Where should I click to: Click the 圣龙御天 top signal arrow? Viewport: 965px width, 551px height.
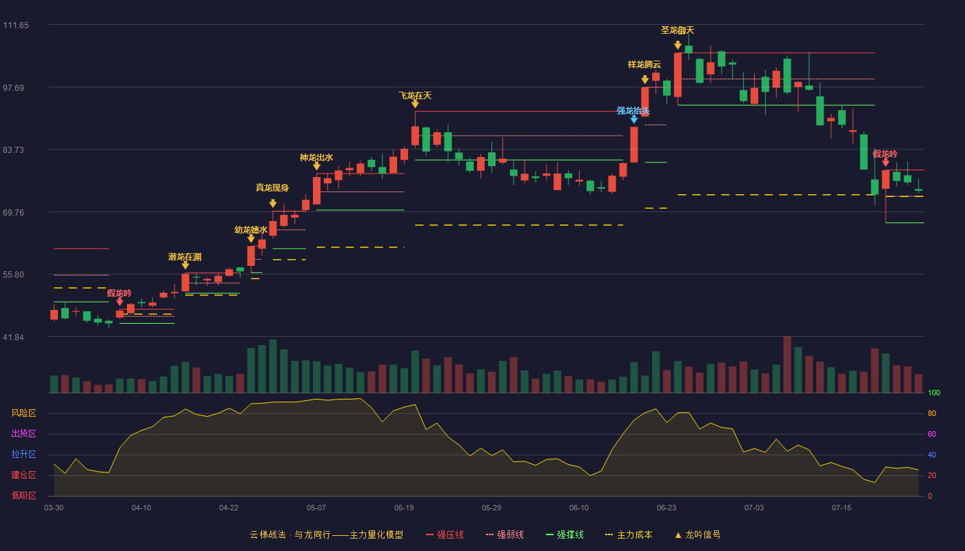click(x=678, y=45)
